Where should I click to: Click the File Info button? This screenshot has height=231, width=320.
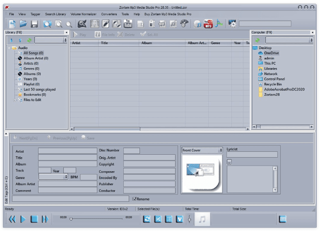click(x=105, y=35)
